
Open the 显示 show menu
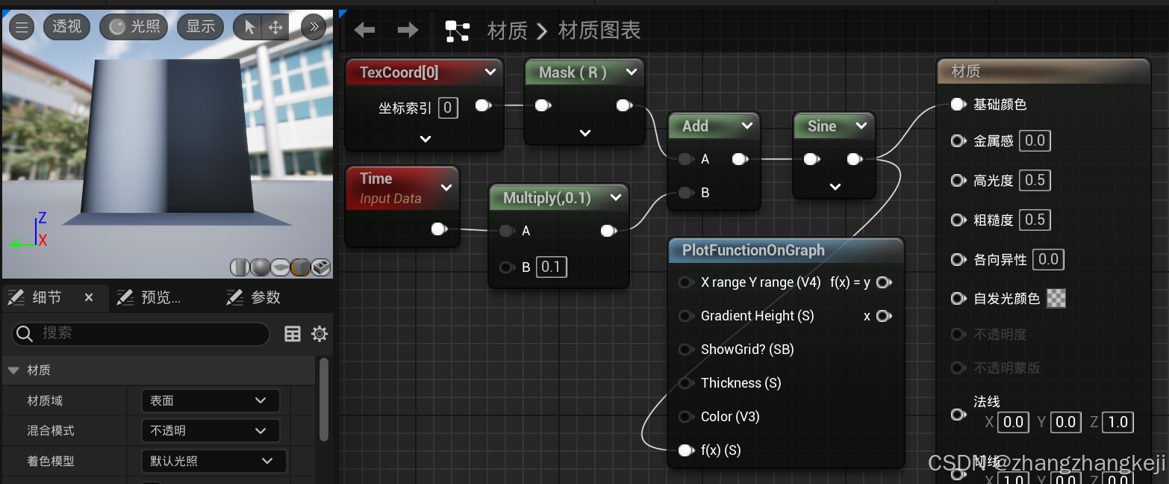[x=201, y=27]
